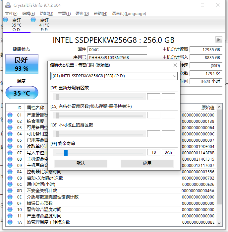Click the serial number field PHHH849103RN256B

tap(117, 57)
